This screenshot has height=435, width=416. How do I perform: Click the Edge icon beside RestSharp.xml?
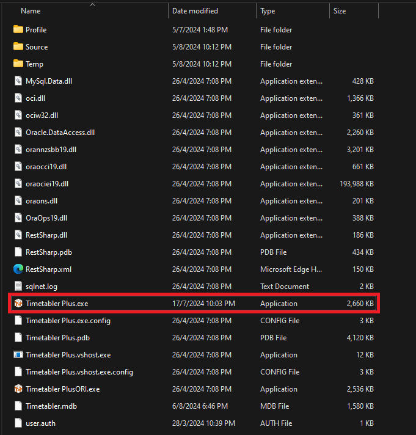click(18, 269)
